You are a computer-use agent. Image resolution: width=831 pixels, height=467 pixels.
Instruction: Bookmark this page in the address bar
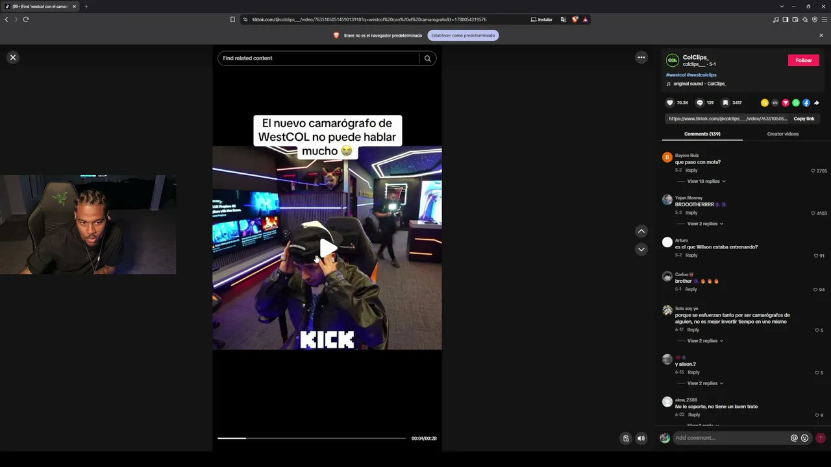[232, 19]
